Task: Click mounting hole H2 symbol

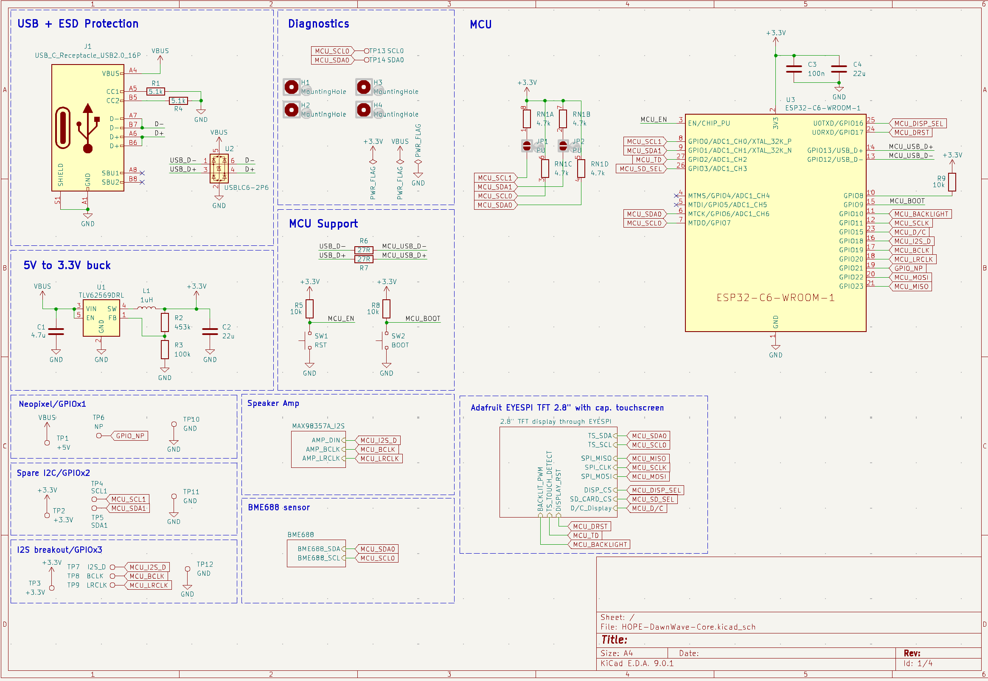Action: point(292,110)
